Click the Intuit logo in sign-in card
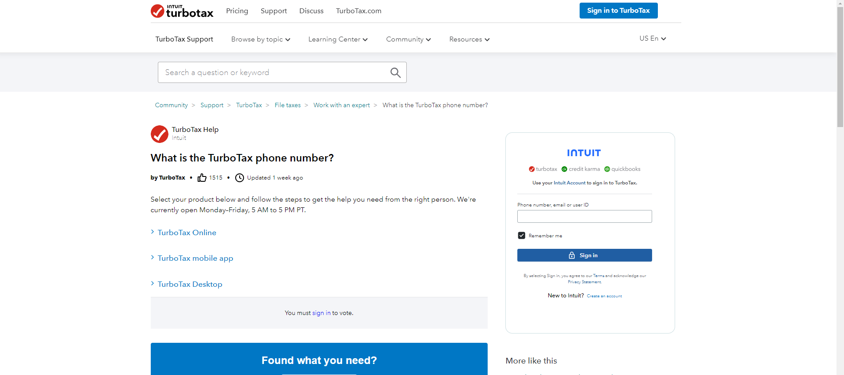Screen dimensions: 844x375 pyautogui.click(x=584, y=153)
